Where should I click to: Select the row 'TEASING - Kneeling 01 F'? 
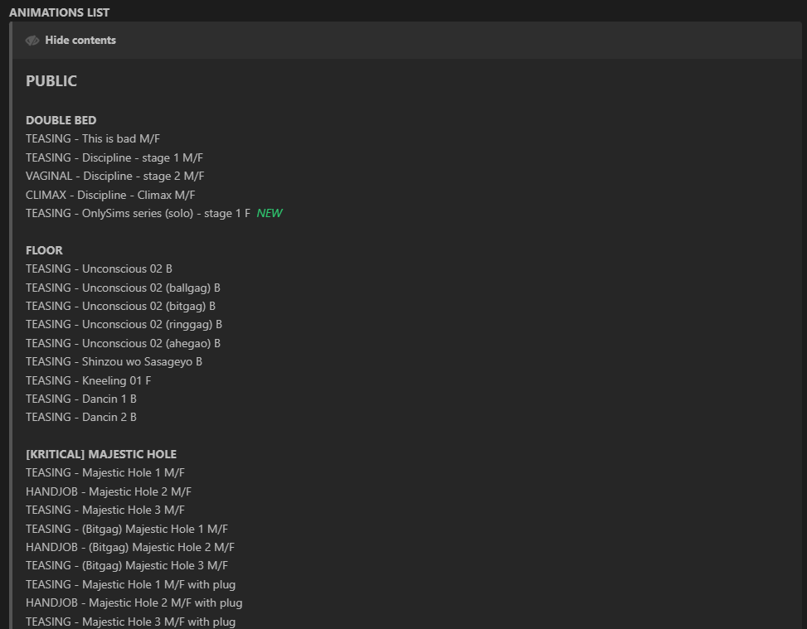(89, 380)
